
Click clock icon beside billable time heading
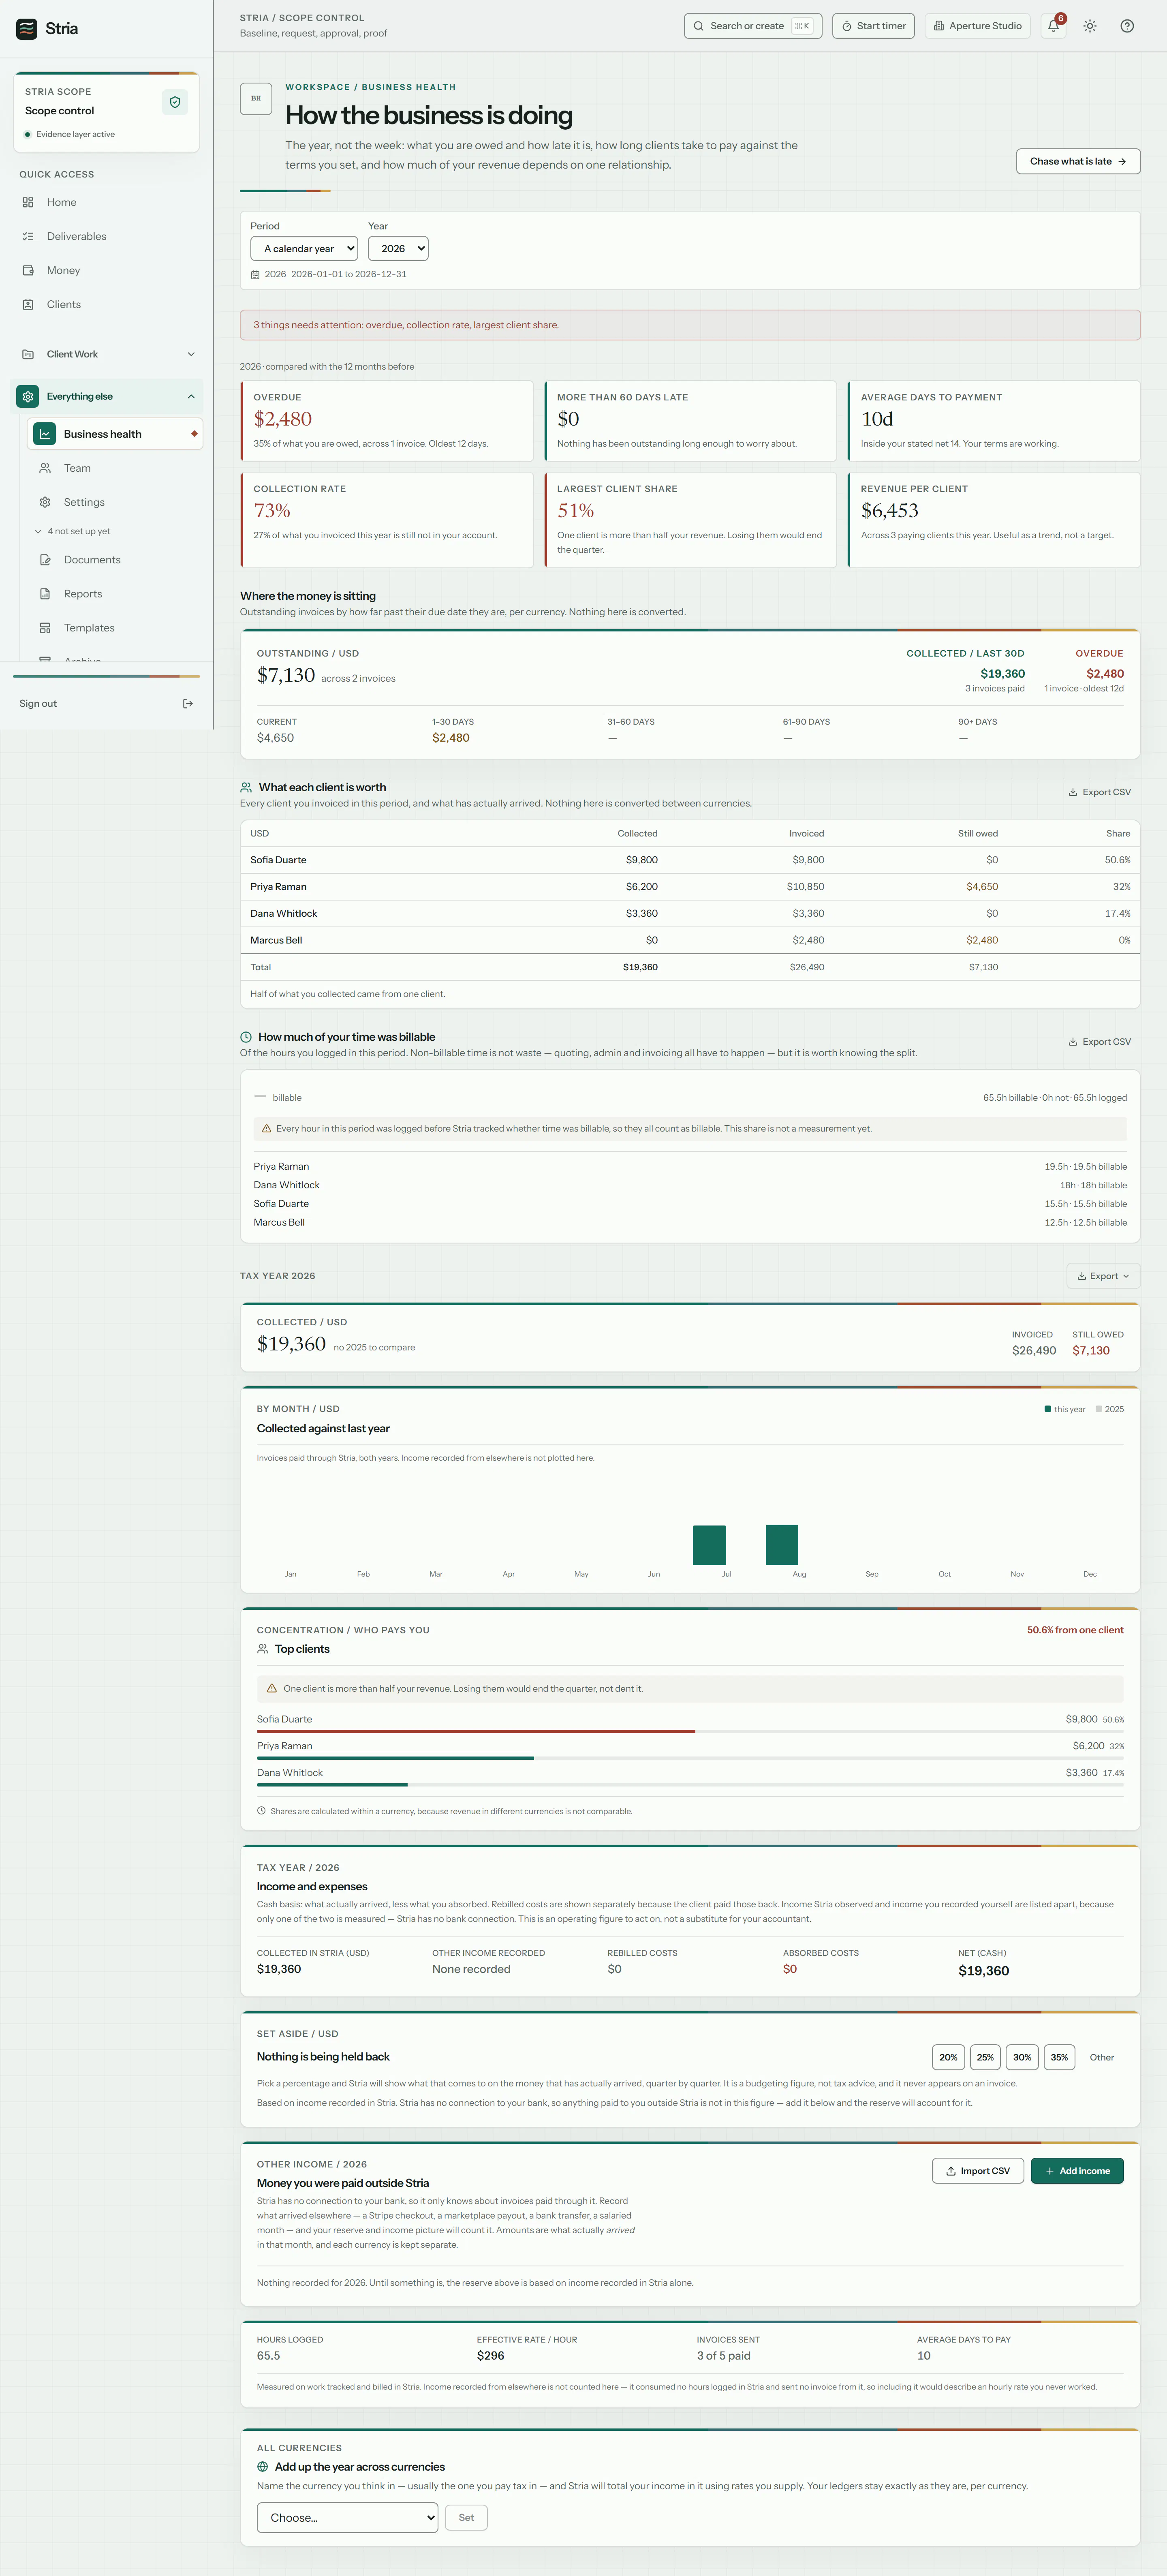[246, 1037]
